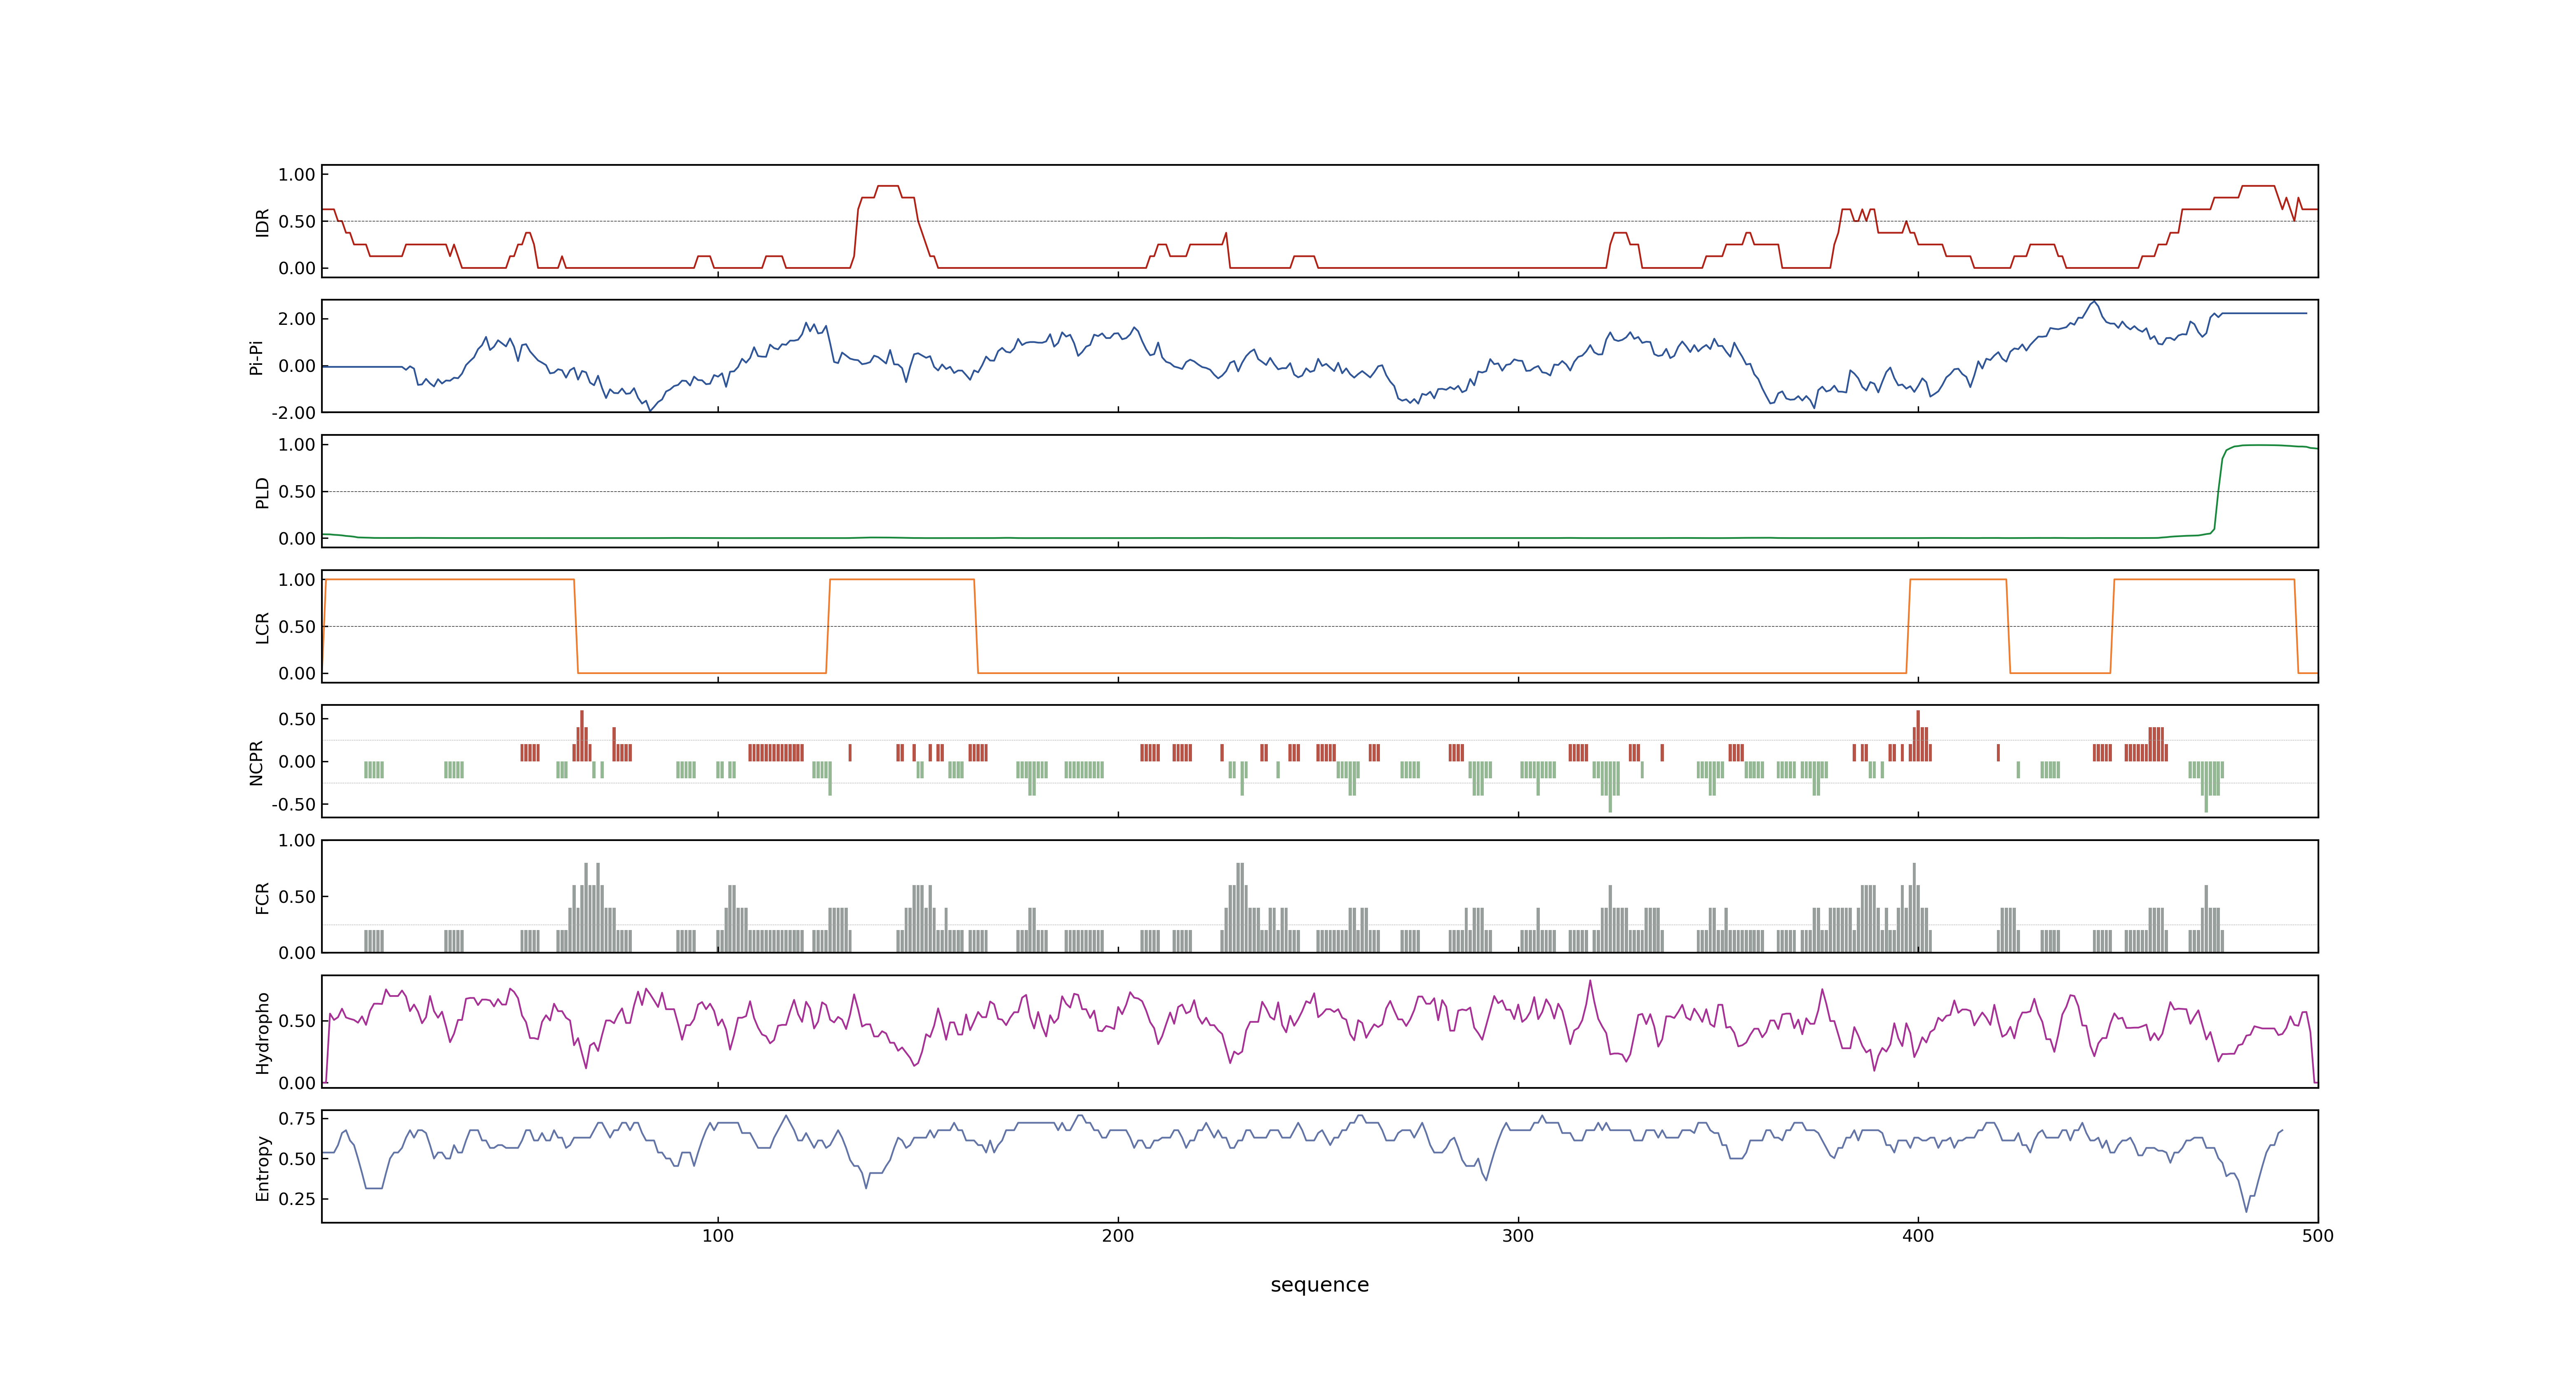Image resolution: width=2576 pixels, height=1374 pixels.
Task: Click the FCR axis label
Action: click(262, 897)
